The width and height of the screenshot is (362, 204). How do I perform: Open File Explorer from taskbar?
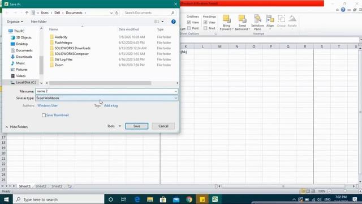pos(150,199)
